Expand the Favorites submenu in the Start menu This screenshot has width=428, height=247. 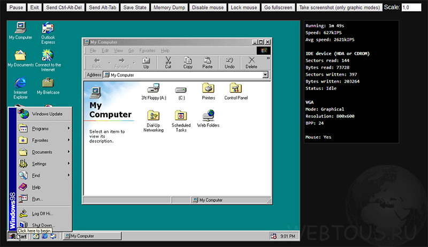pos(44,140)
